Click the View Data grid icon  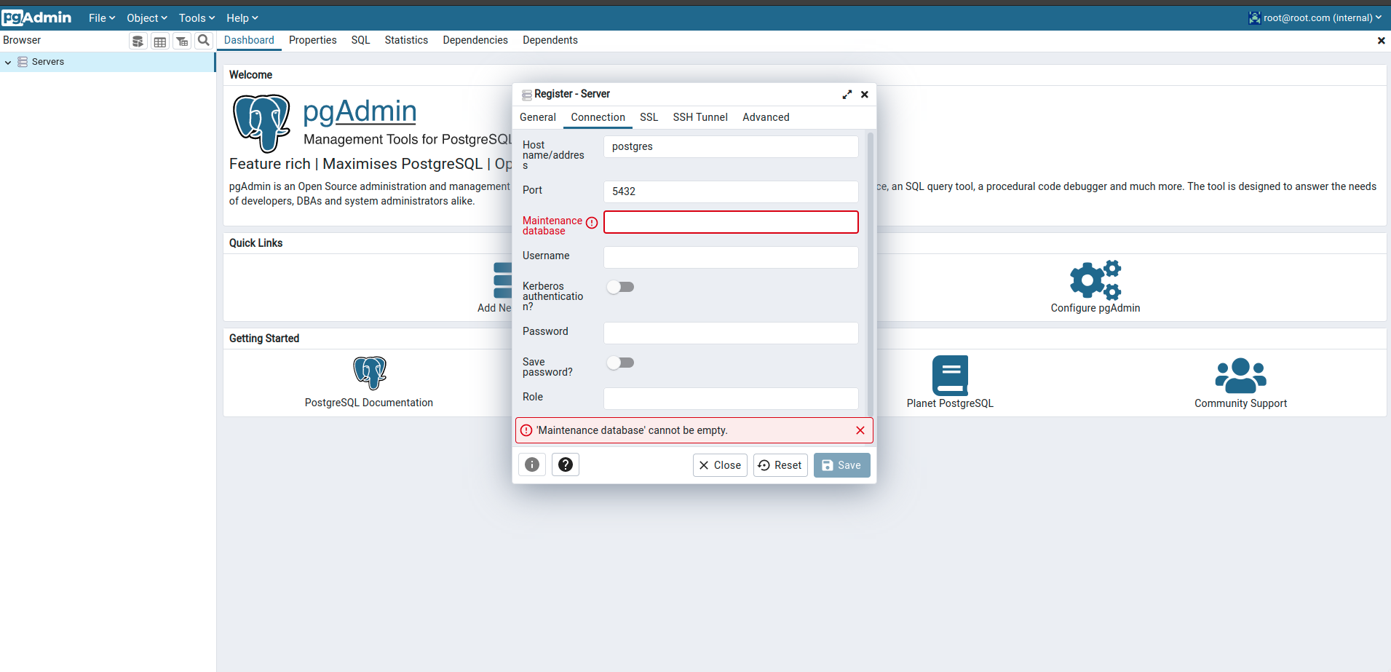[159, 40]
